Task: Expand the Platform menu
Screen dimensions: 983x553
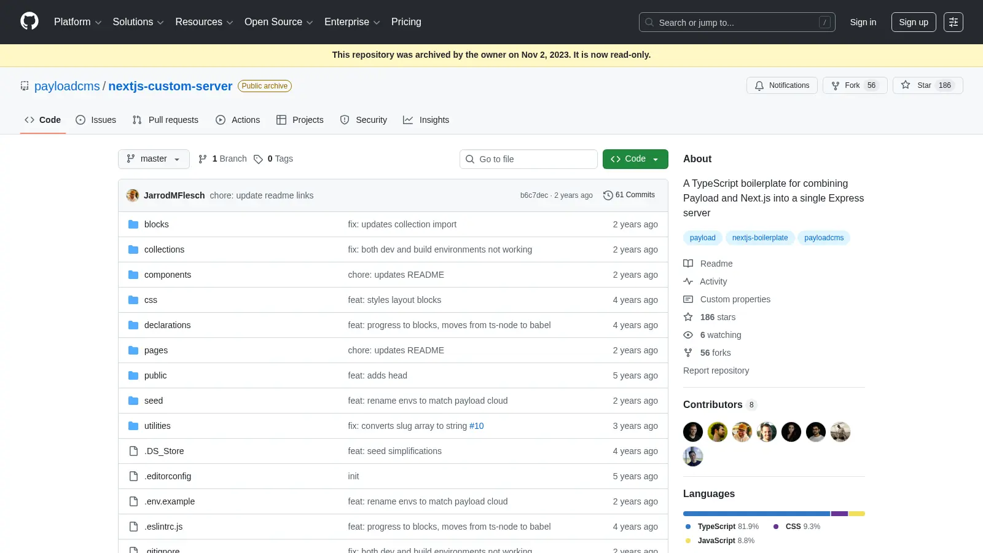Action: pos(77,22)
